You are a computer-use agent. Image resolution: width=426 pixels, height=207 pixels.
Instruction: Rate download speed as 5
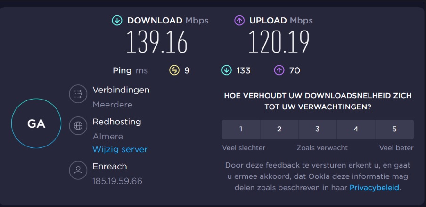click(x=394, y=130)
